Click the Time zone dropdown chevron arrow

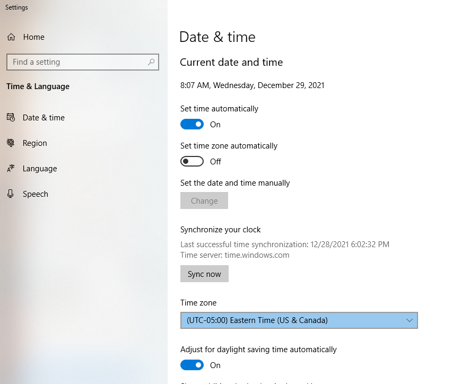click(410, 320)
